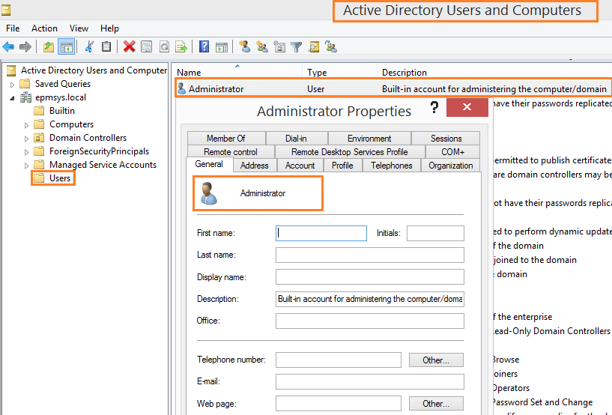Click Other button next to Telephone number
612x415 pixels.
pos(436,360)
